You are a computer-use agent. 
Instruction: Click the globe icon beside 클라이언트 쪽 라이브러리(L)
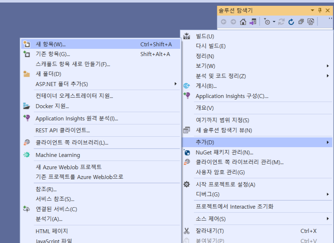[27, 142]
